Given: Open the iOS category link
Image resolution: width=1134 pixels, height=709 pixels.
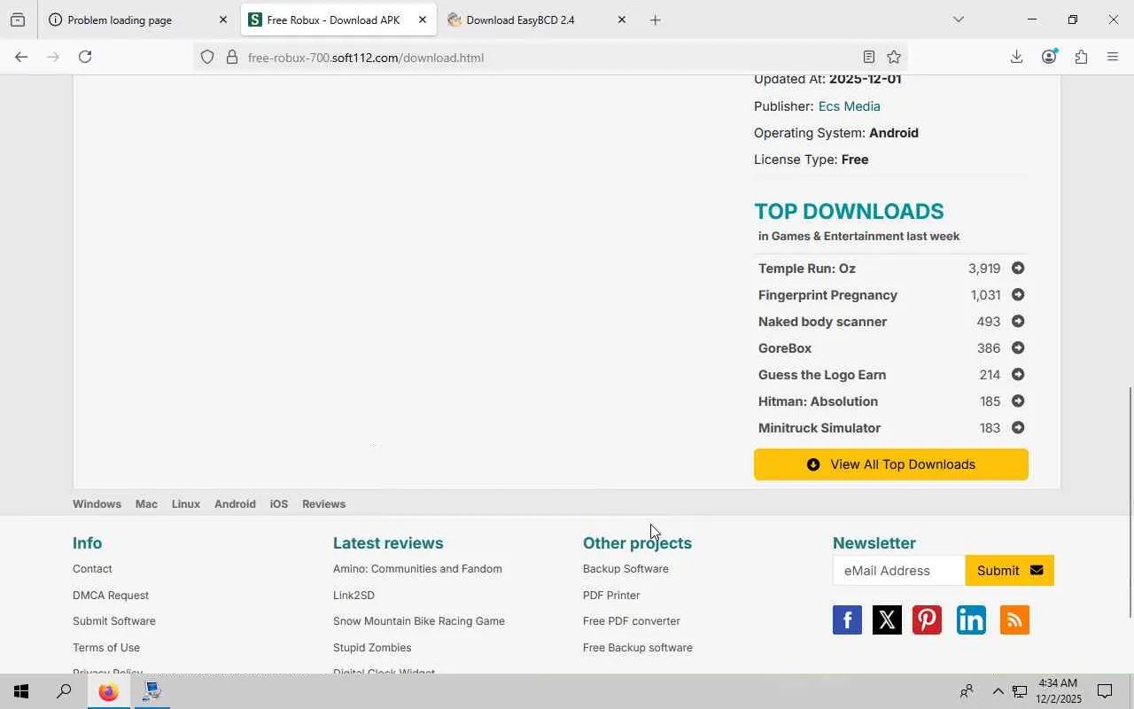Looking at the screenshot, I should (279, 504).
